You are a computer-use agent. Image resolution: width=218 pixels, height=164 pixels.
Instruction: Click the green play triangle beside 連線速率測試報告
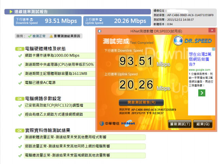[11, 12]
